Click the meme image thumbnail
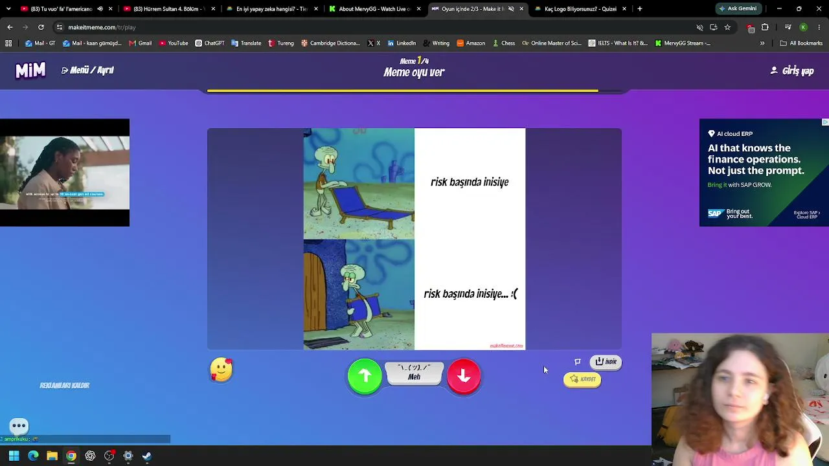829x466 pixels. click(414, 239)
